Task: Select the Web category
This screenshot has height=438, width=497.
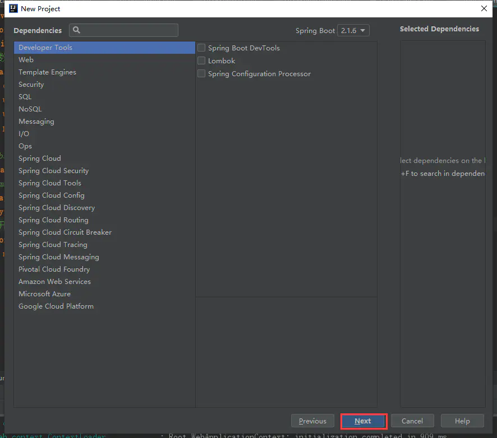Action: [104, 60]
